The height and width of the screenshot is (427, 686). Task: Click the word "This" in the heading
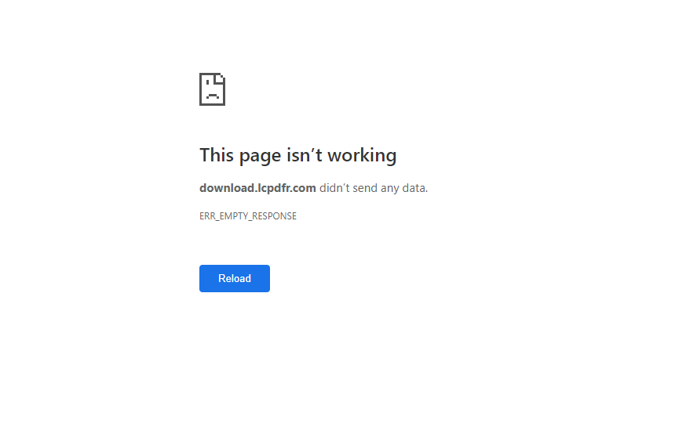(x=217, y=155)
